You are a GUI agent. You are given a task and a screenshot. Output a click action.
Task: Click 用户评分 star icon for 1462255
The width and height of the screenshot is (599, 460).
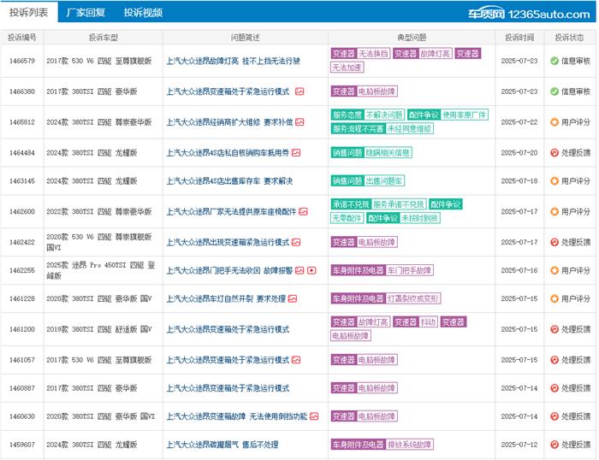[555, 271]
